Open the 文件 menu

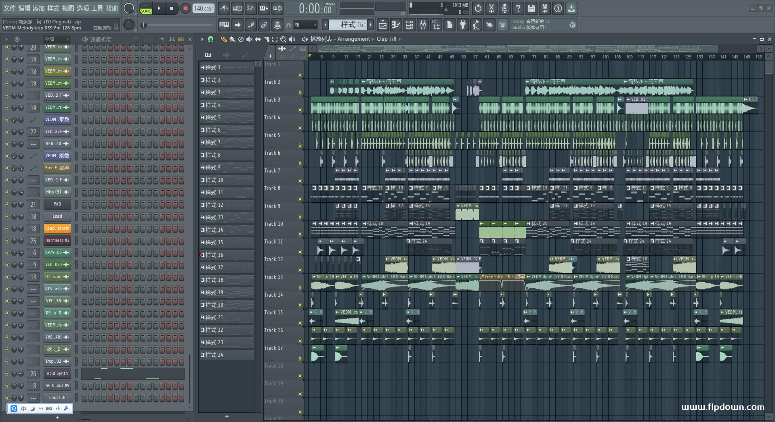coord(10,8)
